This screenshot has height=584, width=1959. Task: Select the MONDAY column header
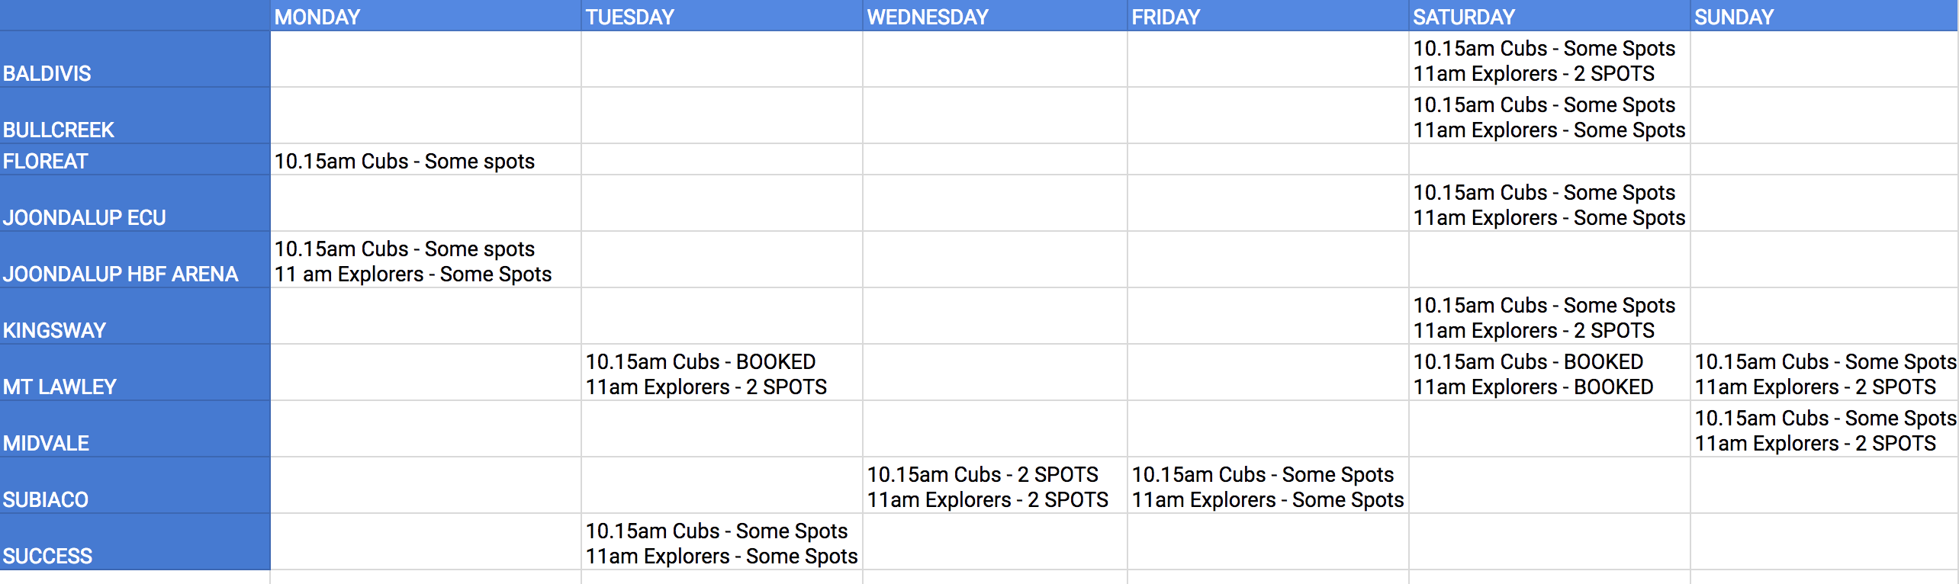tap(426, 16)
